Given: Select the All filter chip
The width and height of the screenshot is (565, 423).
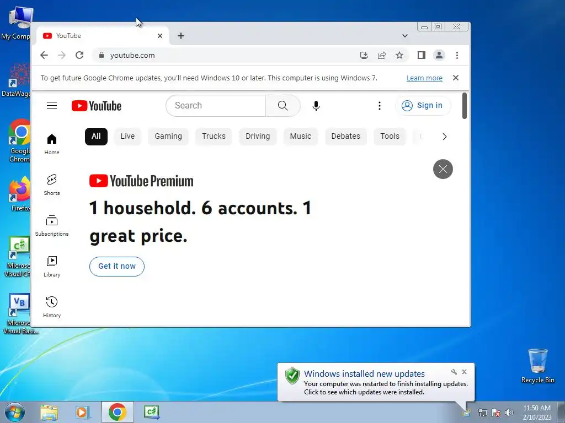Looking at the screenshot, I should coord(96,137).
